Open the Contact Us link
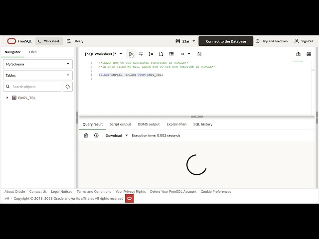 [x=38, y=191]
